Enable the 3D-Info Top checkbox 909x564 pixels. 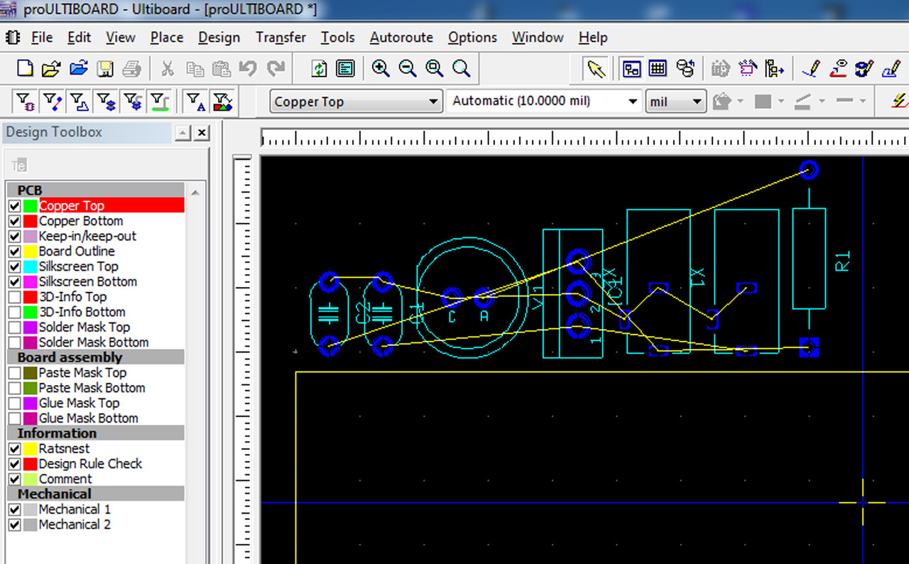(14, 297)
